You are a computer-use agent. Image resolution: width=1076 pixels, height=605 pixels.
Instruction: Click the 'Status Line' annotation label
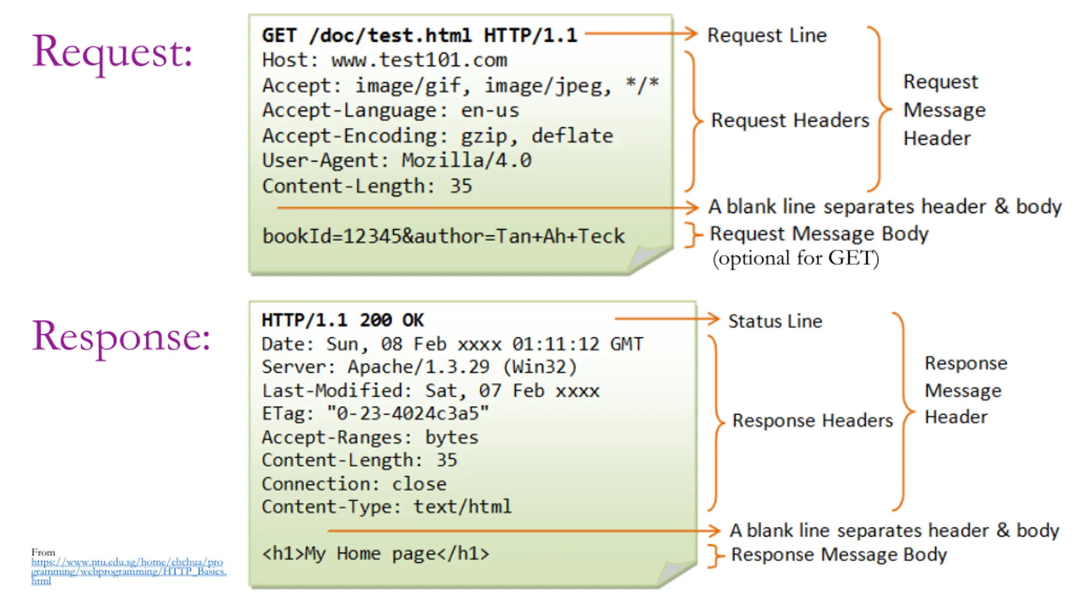(775, 321)
